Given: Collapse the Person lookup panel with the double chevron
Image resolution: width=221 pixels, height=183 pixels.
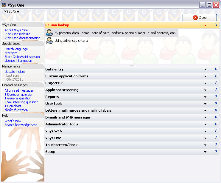Looking at the screenshot, I should pos(216,25).
